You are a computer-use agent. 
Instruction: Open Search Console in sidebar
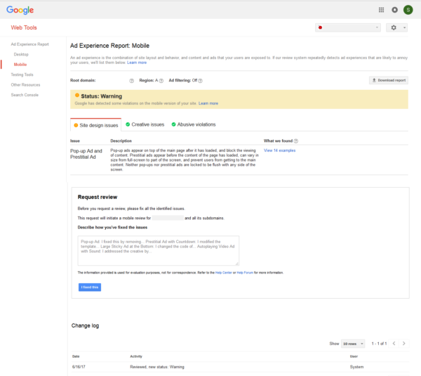coord(25,95)
